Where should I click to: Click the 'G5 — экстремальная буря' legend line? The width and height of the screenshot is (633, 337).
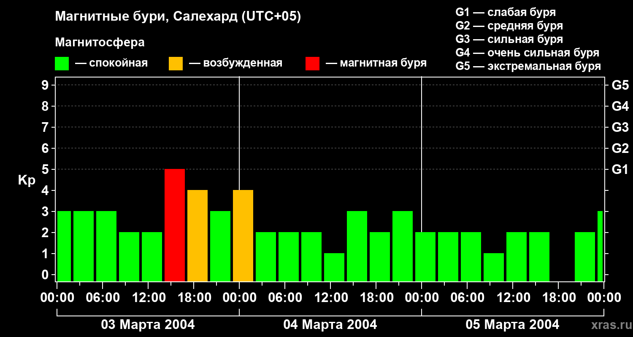[528, 66]
